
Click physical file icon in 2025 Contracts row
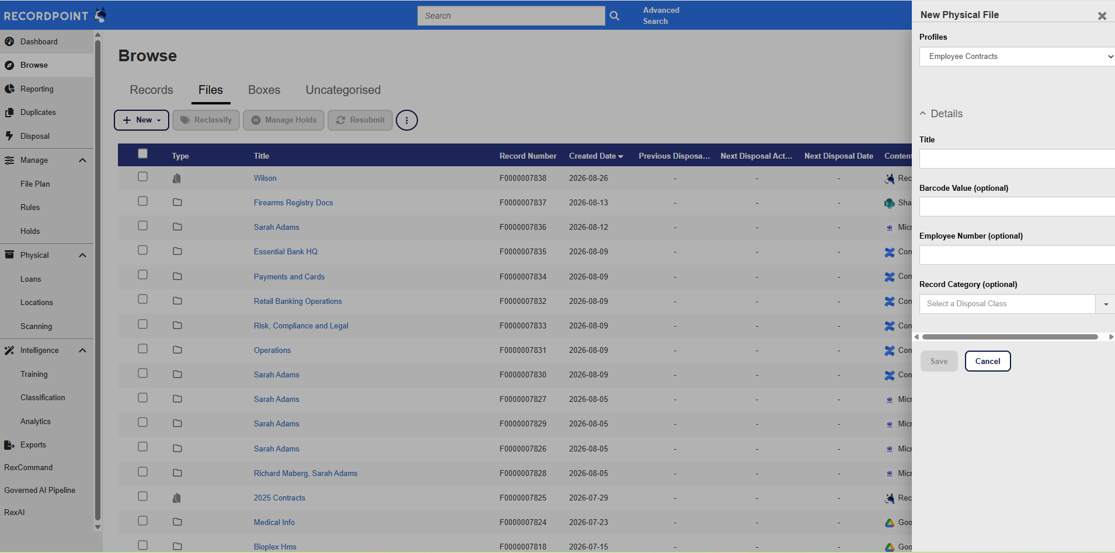point(177,498)
